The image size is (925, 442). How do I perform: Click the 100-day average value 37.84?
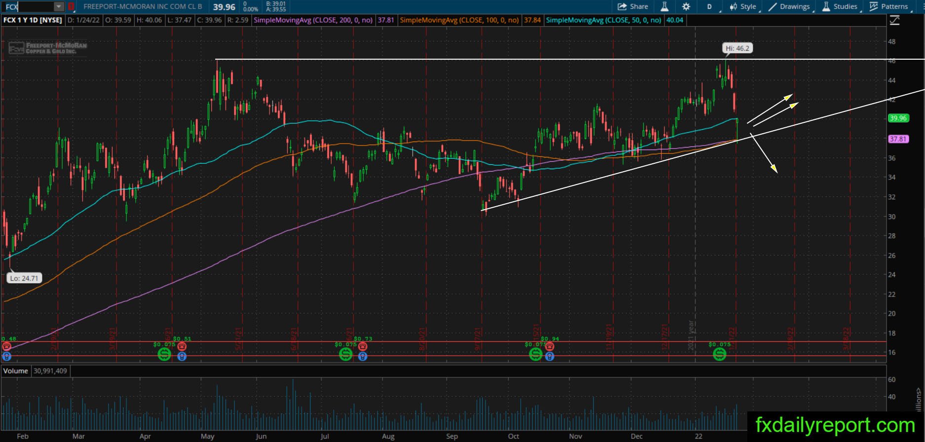pyautogui.click(x=533, y=20)
